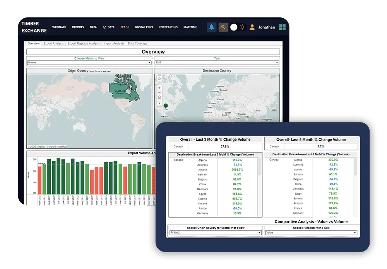Go to the Import Analysis tab
Screen dimensions: 387x269
click(114, 43)
